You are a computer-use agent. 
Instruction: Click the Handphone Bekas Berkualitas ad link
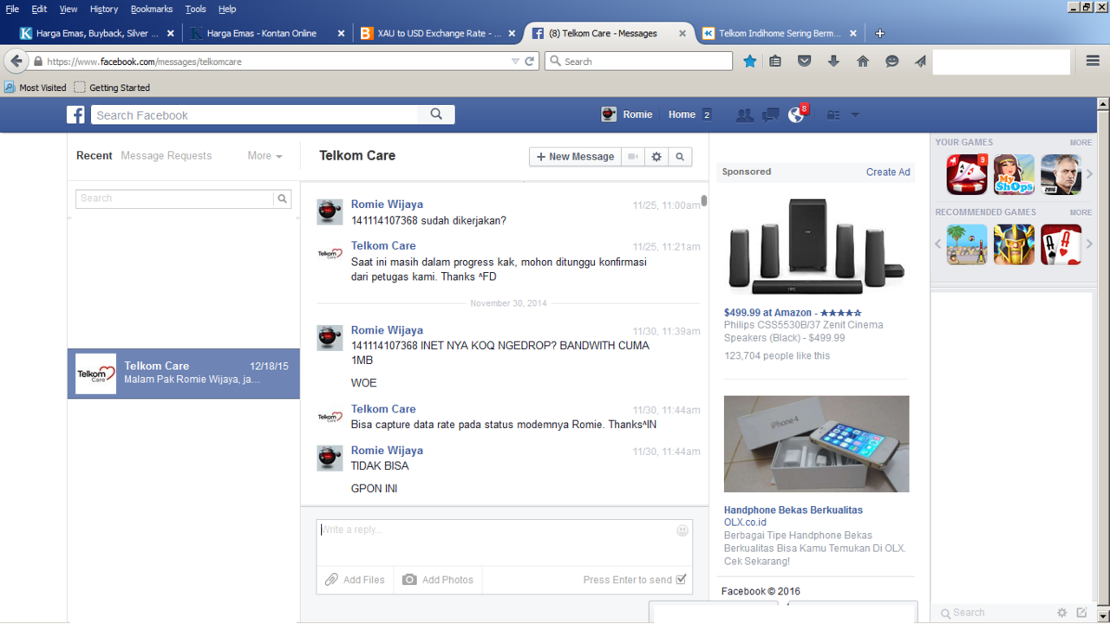[793, 510]
